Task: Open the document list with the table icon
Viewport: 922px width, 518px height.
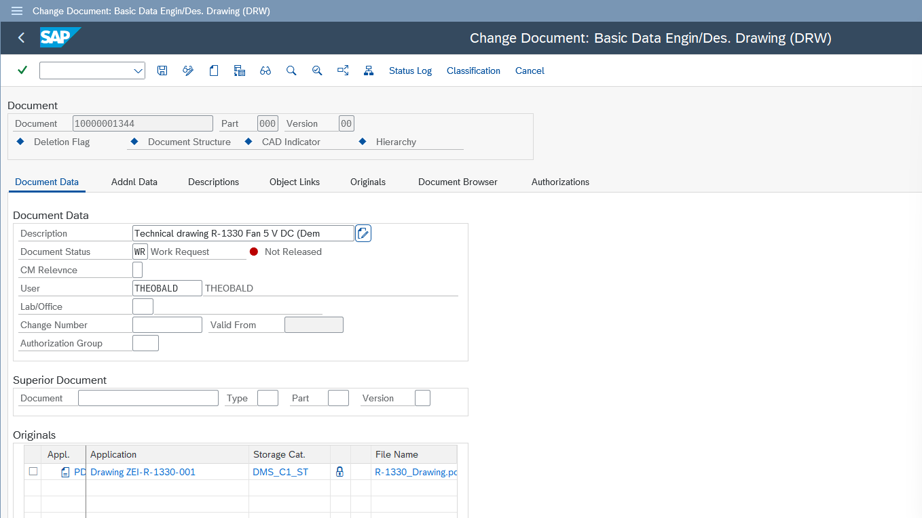Action: pos(240,71)
